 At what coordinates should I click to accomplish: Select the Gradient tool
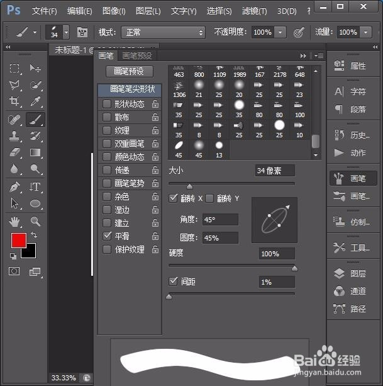click(35, 152)
